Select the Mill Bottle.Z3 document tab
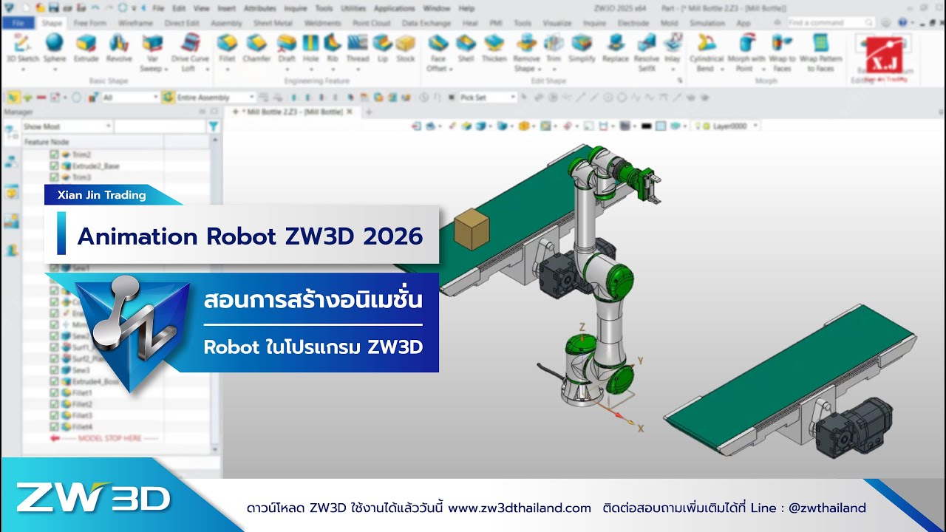The image size is (946, 532). pos(293,112)
